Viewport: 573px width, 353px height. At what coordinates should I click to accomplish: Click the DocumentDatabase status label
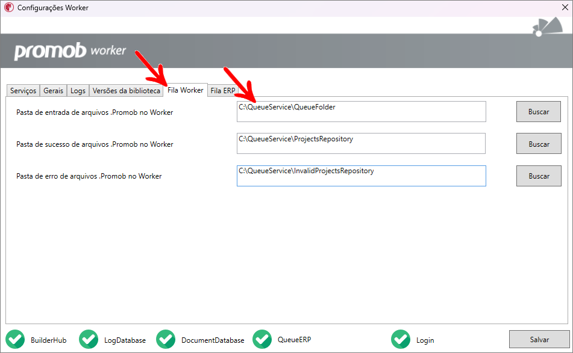click(213, 340)
